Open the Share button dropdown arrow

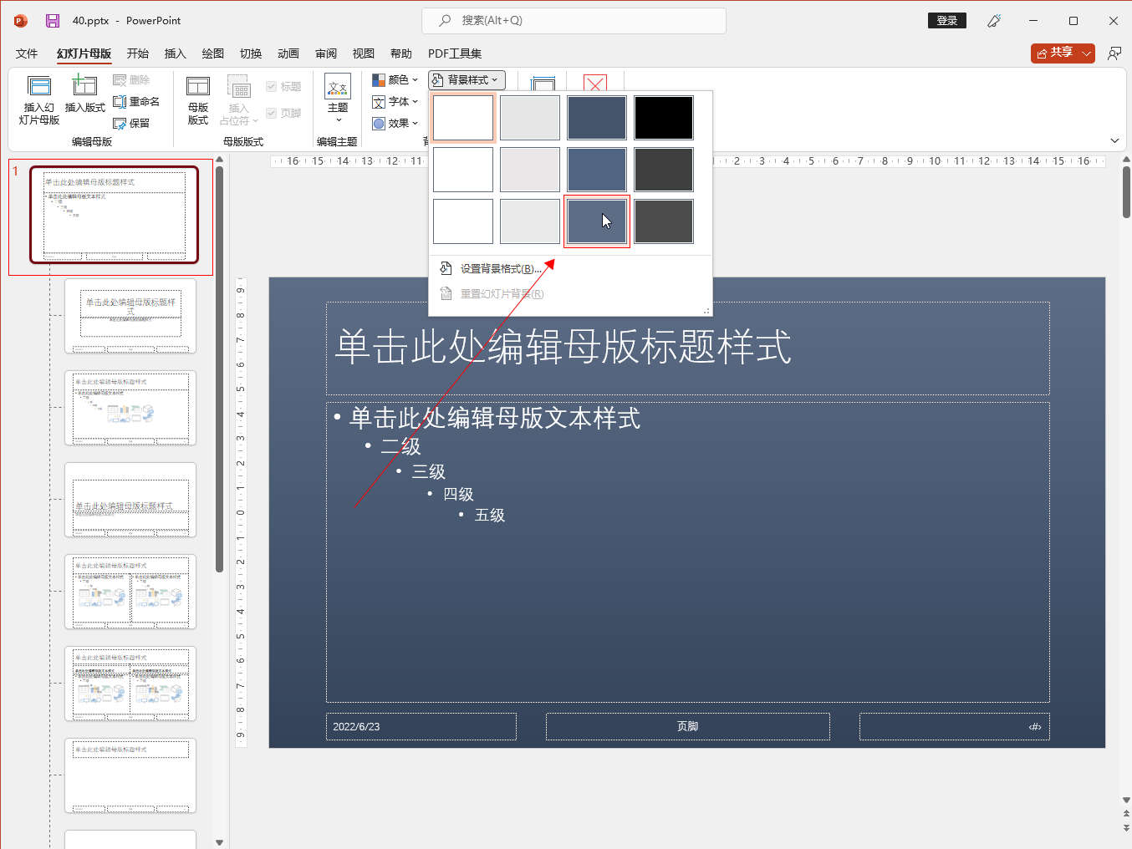point(1086,53)
